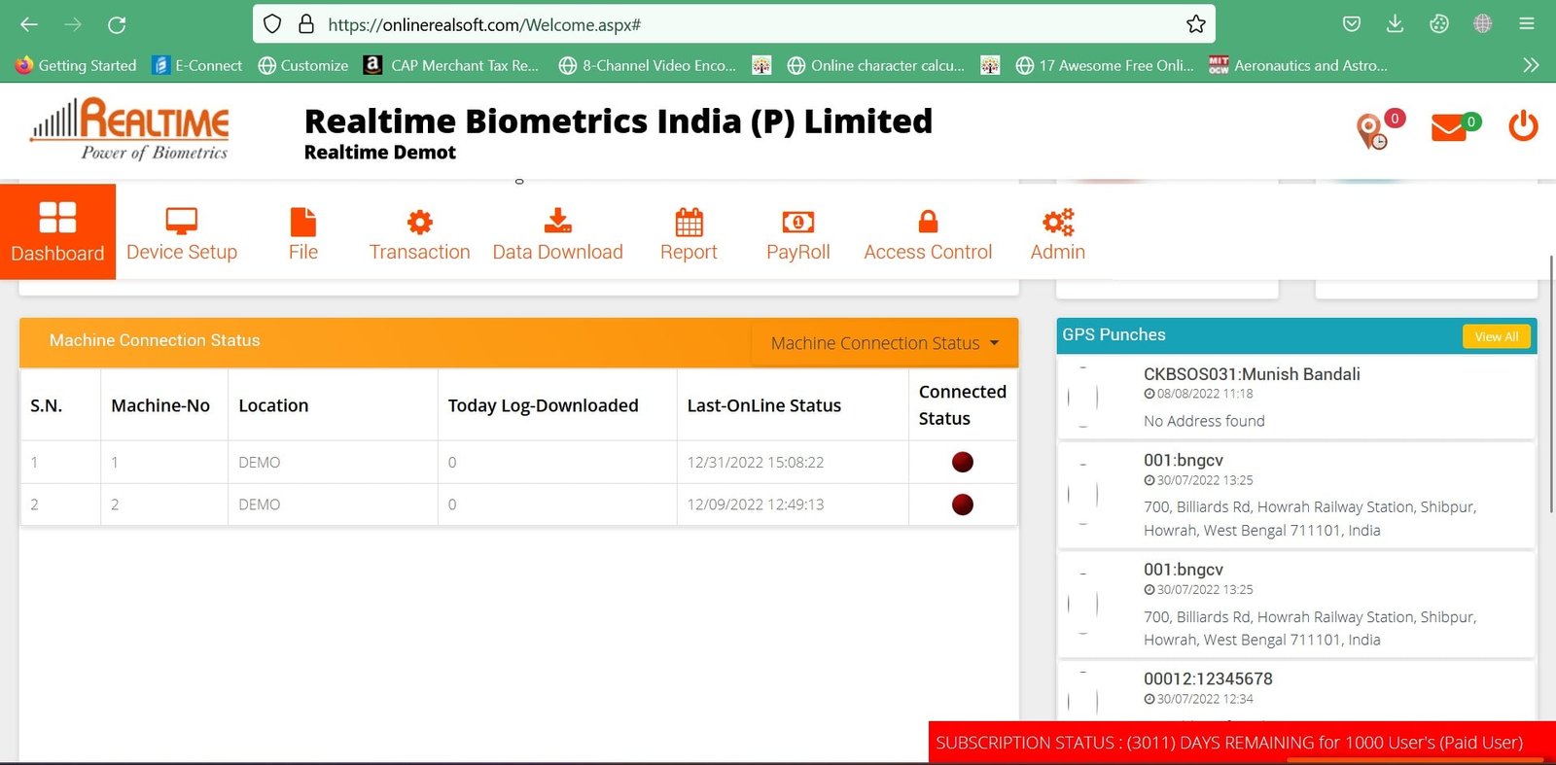Image resolution: width=1556 pixels, height=765 pixels.
Task: Click red status dot for machine 2
Action: (x=963, y=504)
